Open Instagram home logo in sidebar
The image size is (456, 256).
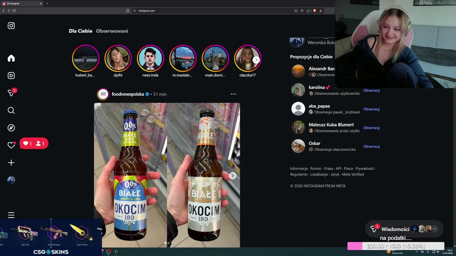(11, 26)
